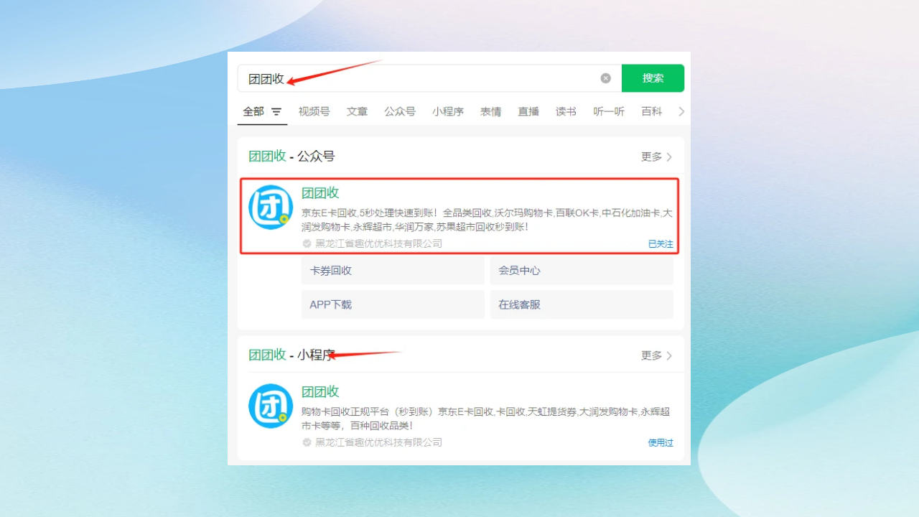This screenshot has height=517, width=919.
Task: Click the company name under the 公众号 result
Action: 378,243
